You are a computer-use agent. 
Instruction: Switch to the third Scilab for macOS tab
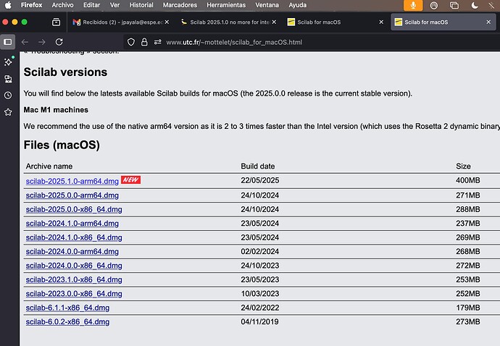pyautogui.click(x=335, y=22)
